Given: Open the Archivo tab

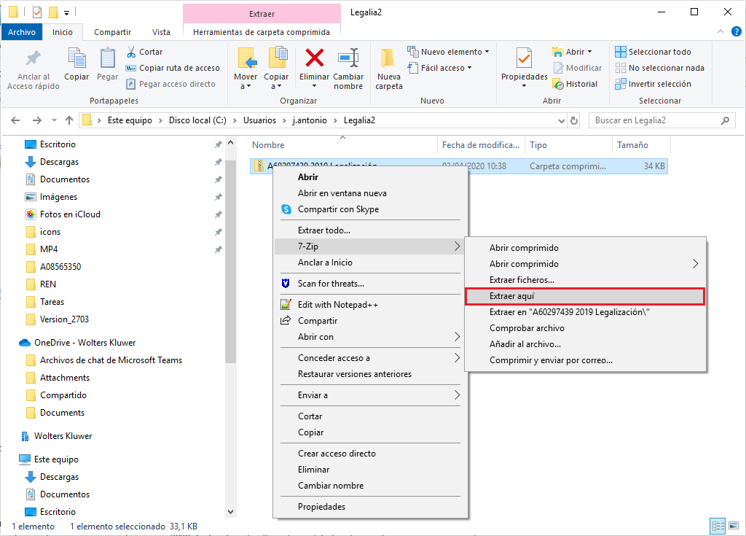Looking at the screenshot, I should pos(22,32).
